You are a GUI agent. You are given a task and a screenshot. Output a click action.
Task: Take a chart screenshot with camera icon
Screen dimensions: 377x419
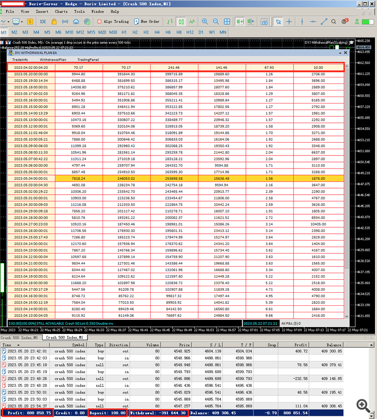(x=264, y=22)
